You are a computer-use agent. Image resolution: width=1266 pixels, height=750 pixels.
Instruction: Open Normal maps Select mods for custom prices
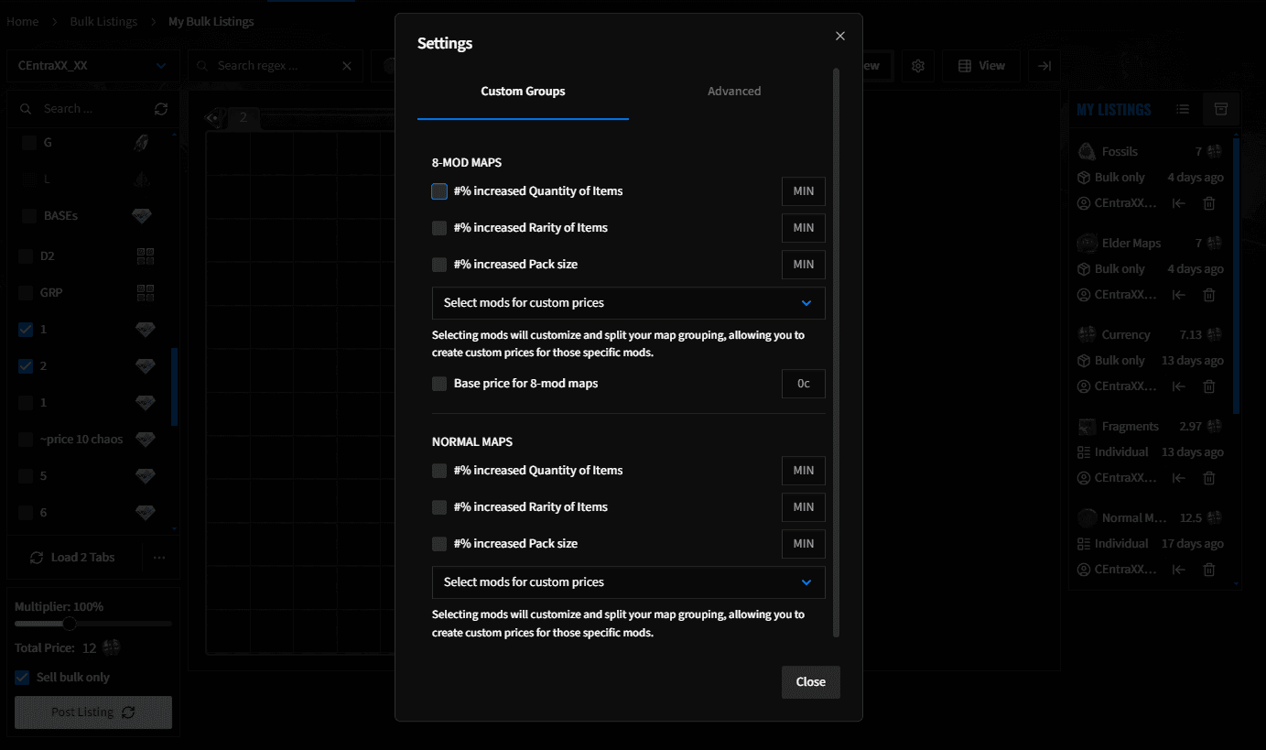click(x=628, y=582)
